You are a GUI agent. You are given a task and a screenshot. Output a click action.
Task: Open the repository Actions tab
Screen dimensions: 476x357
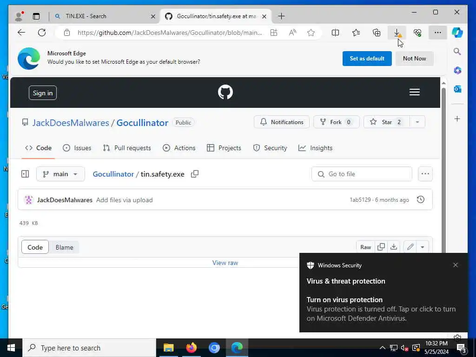pyautogui.click(x=179, y=148)
